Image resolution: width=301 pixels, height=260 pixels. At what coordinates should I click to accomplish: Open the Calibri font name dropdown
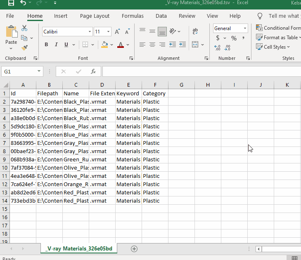pos(90,32)
